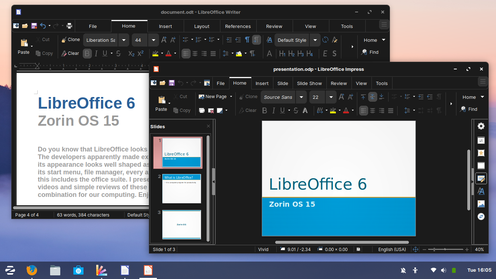Click the Print icon in the Writer toolbar
The height and width of the screenshot is (279, 496).
[x=69, y=26]
